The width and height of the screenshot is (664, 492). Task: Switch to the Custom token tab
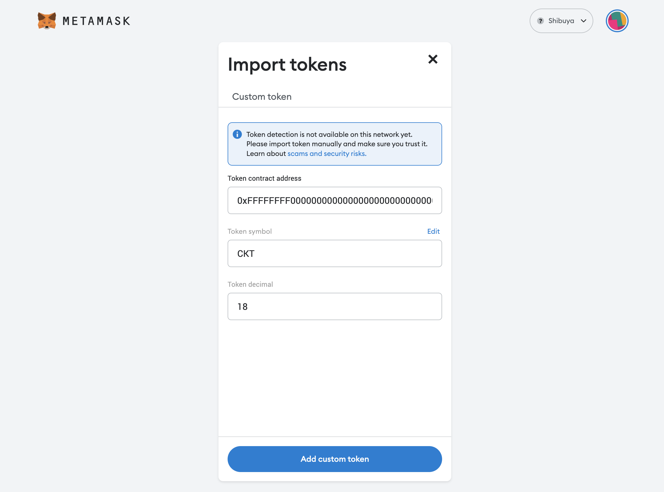click(262, 97)
